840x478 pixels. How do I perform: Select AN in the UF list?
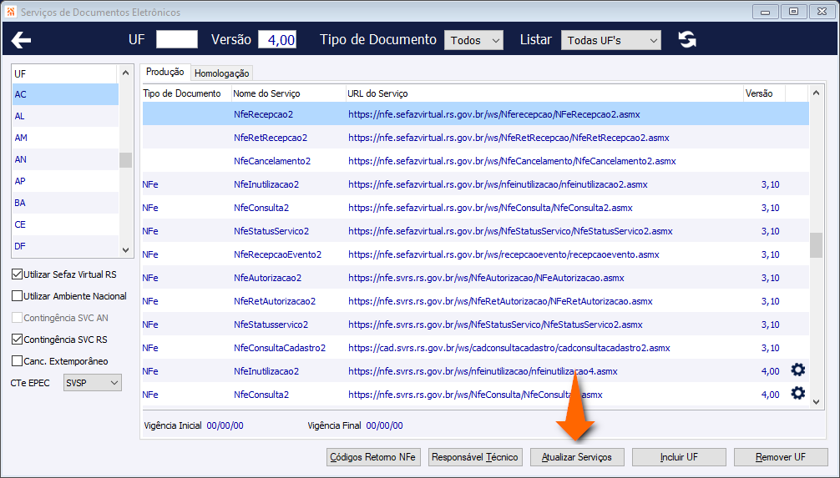point(65,159)
